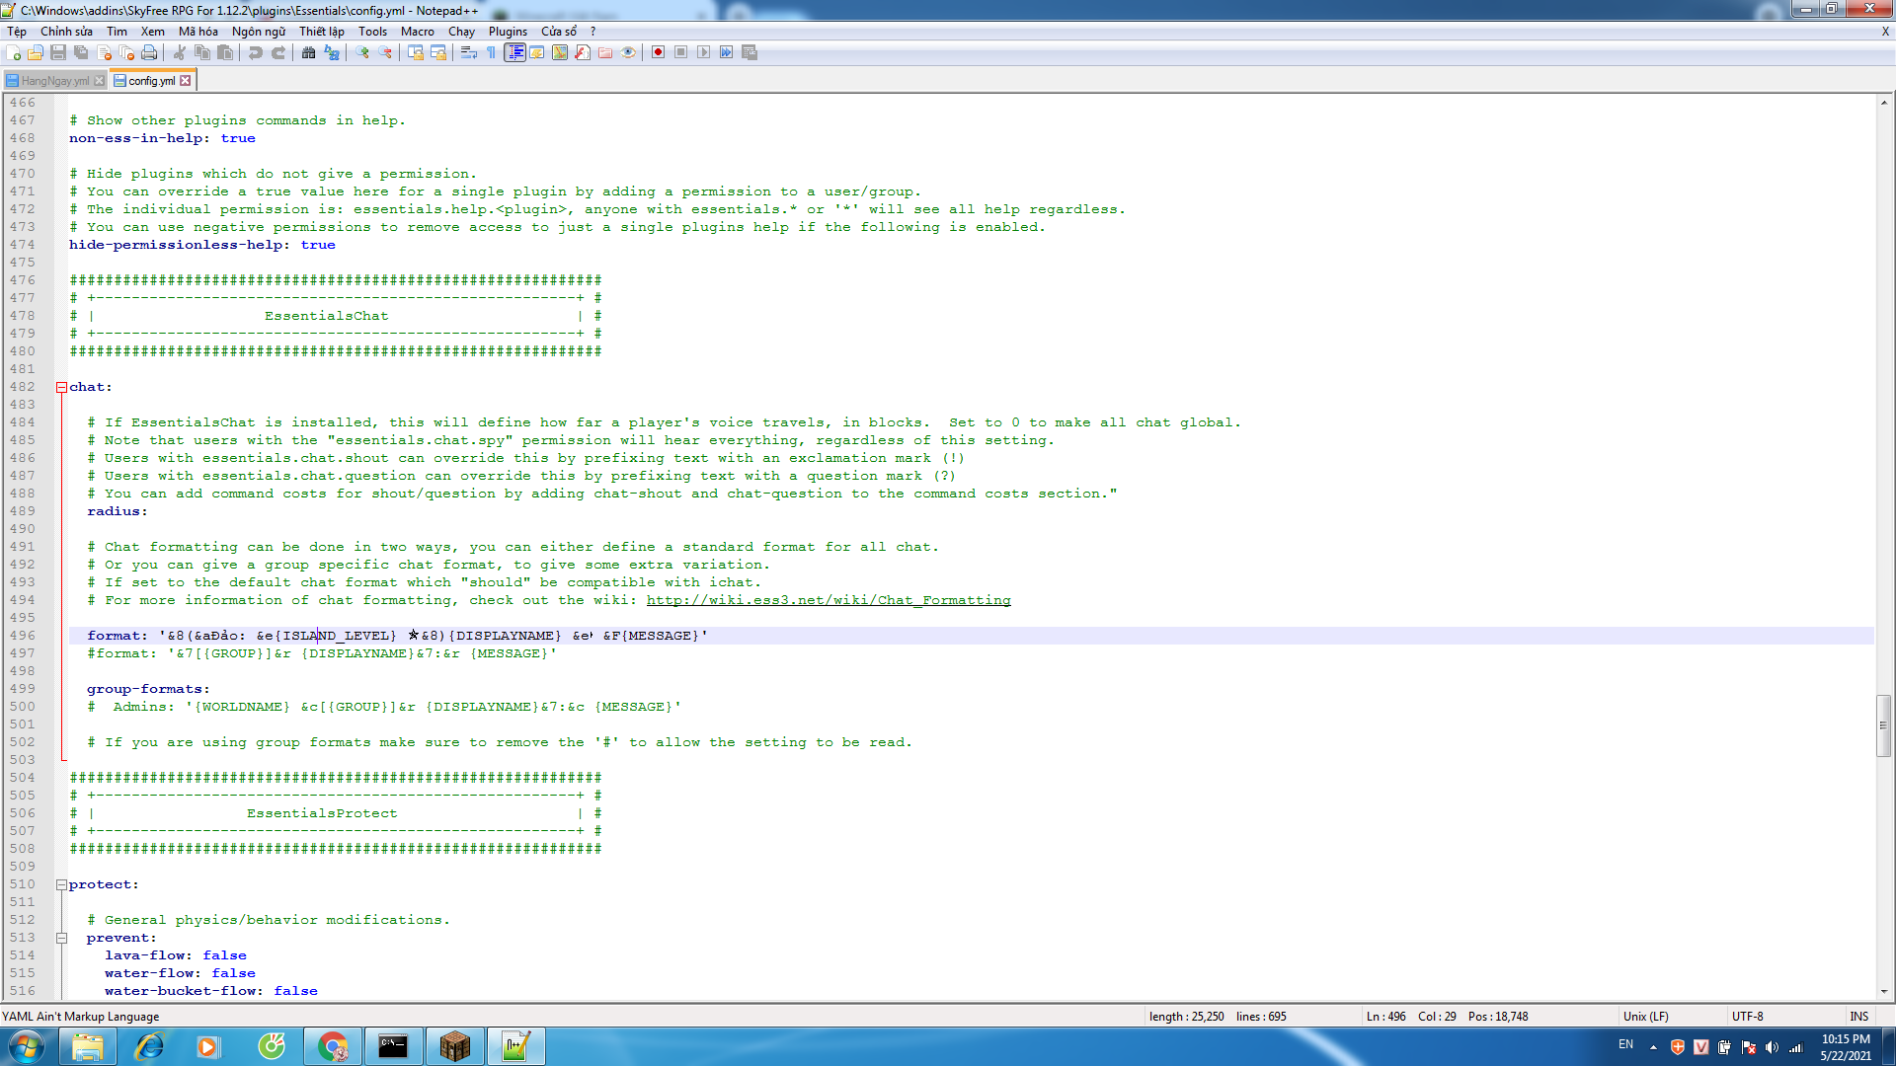Screen dimensions: 1896x1066
Task: Click the vertical scrollbar thumb
Action: [x=1884, y=725]
